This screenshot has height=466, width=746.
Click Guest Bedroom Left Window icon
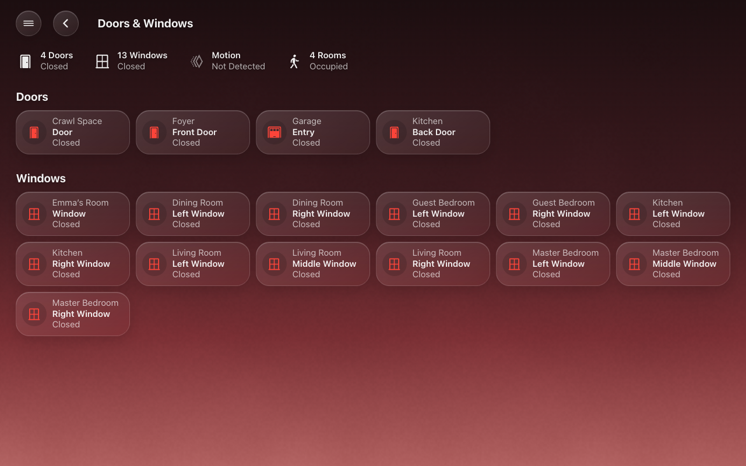[395, 214]
